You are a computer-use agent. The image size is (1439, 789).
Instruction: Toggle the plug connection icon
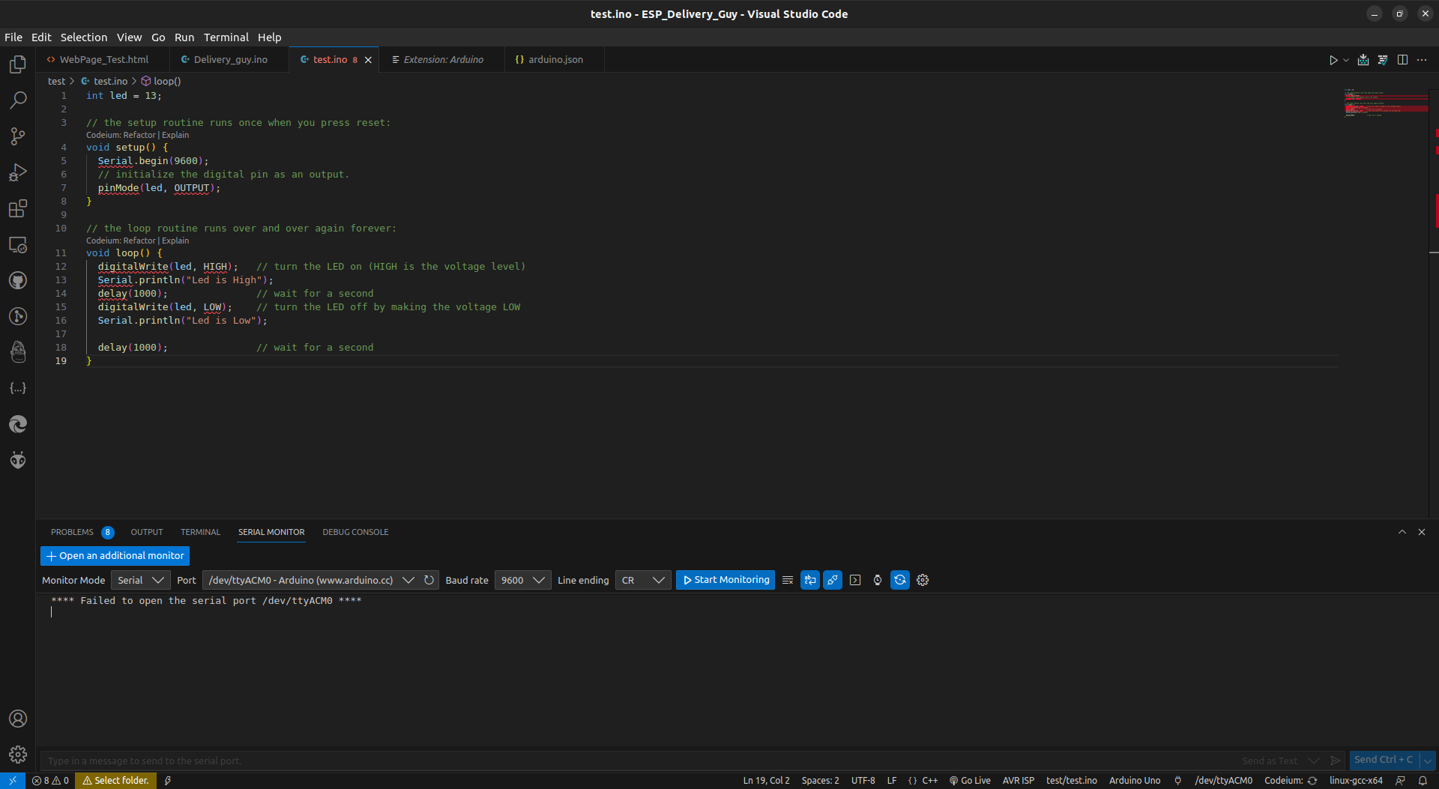click(832, 580)
